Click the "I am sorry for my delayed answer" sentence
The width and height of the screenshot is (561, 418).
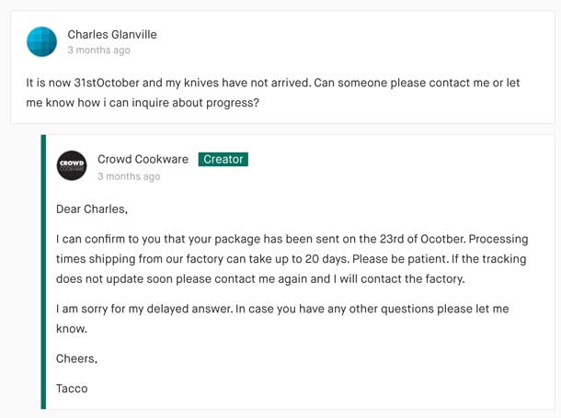pos(144,309)
